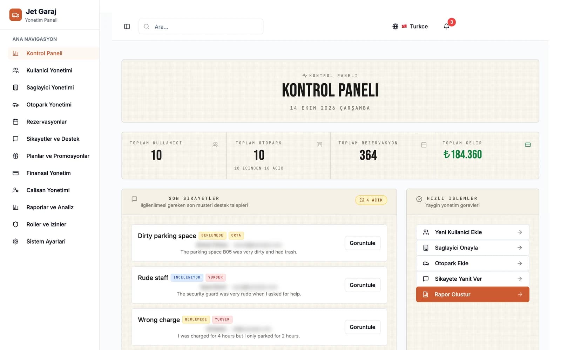Open Goruntule on Wrong charge complaint
Image resolution: width=561 pixels, height=350 pixels.
(x=363, y=327)
